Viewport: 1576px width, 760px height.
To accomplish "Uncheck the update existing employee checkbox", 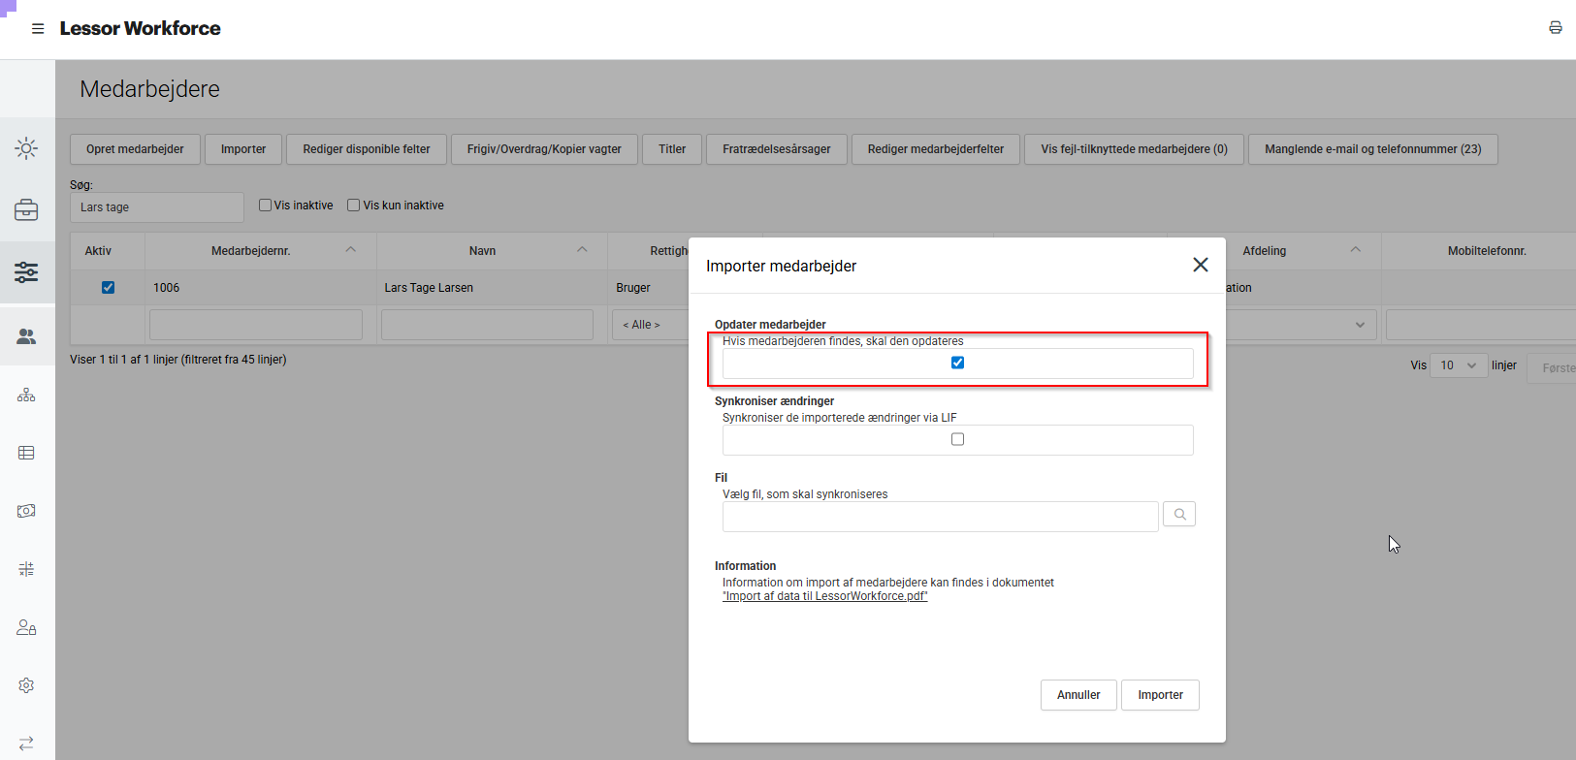I will pos(957,363).
